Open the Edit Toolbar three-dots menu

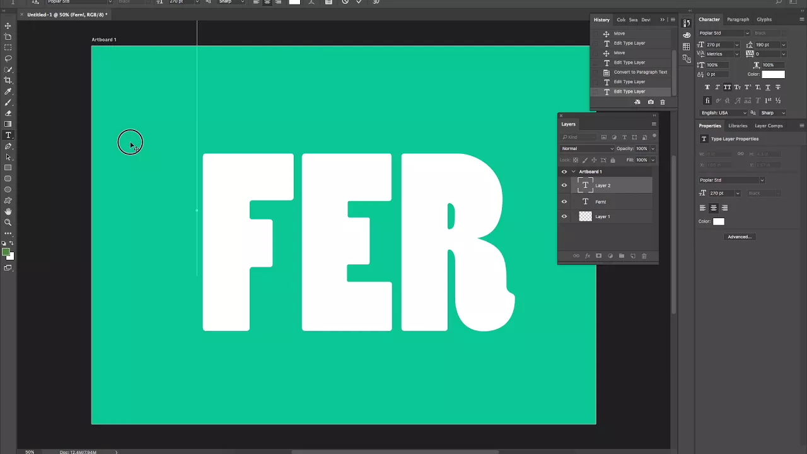pyautogui.click(x=8, y=233)
